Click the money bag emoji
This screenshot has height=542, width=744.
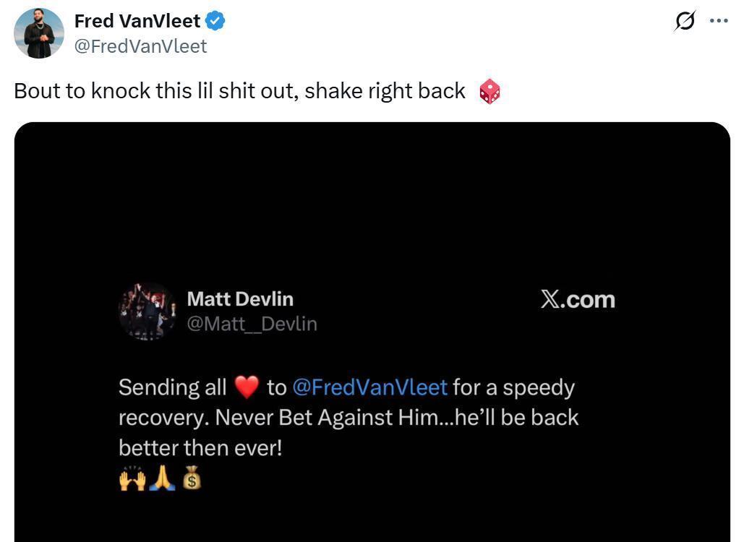coord(192,478)
